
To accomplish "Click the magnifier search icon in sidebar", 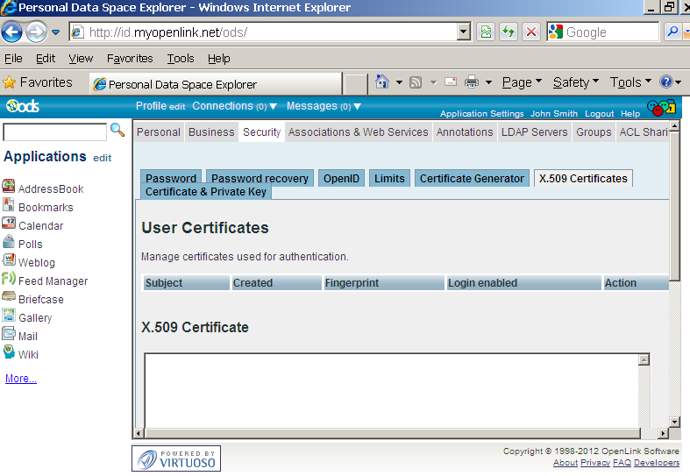I will (x=117, y=131).
